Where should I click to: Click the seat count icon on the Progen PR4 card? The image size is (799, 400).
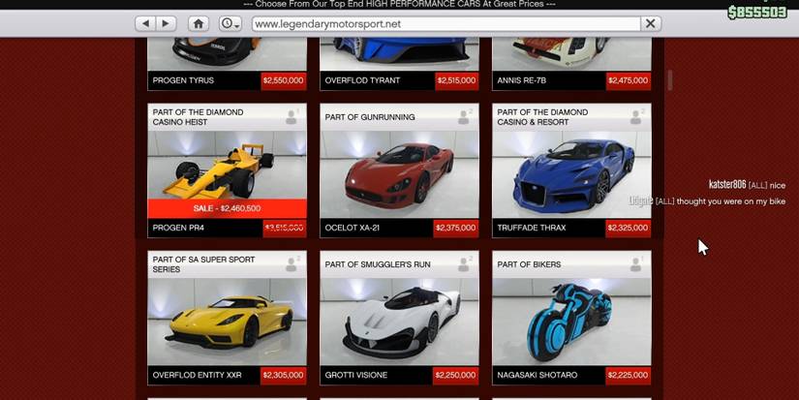tap(292, 116)
